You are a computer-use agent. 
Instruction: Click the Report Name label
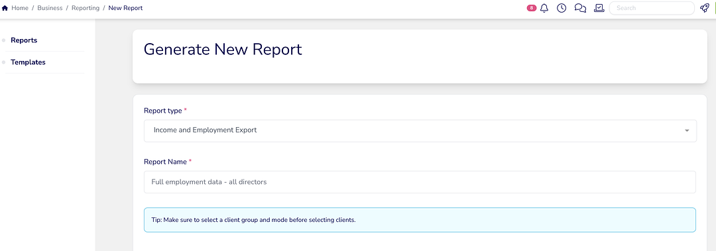pos(165,162)
